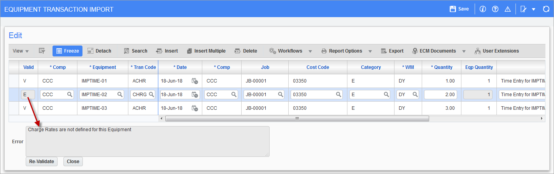Expand dropdown arrow beside edit page icon

click(534, 9)
